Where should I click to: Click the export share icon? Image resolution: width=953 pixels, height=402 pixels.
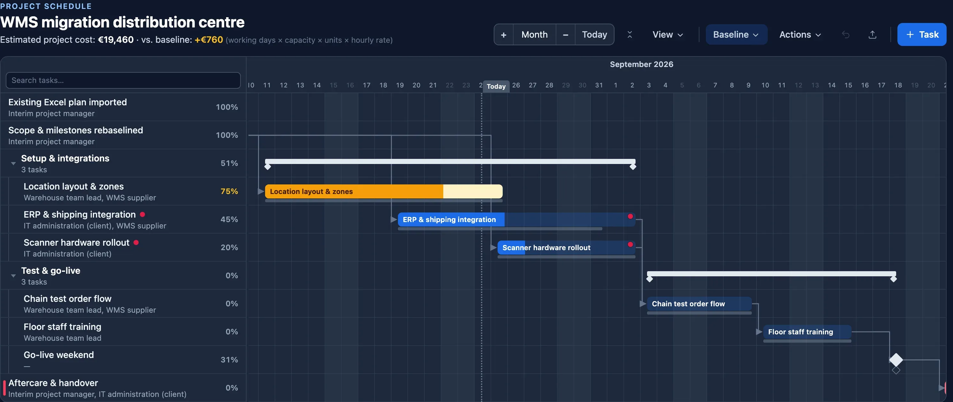[x=872, y=35]
